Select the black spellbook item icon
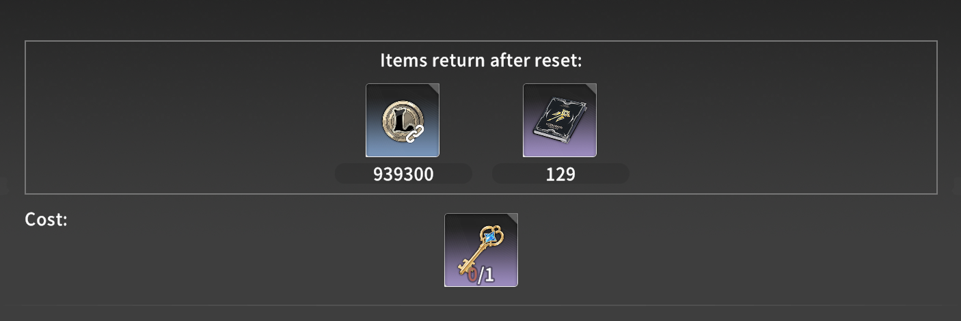Screen dimensions: 961x321 tap(560, 120)
